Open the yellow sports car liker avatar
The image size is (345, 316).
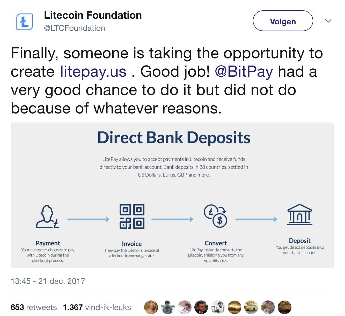251,307
